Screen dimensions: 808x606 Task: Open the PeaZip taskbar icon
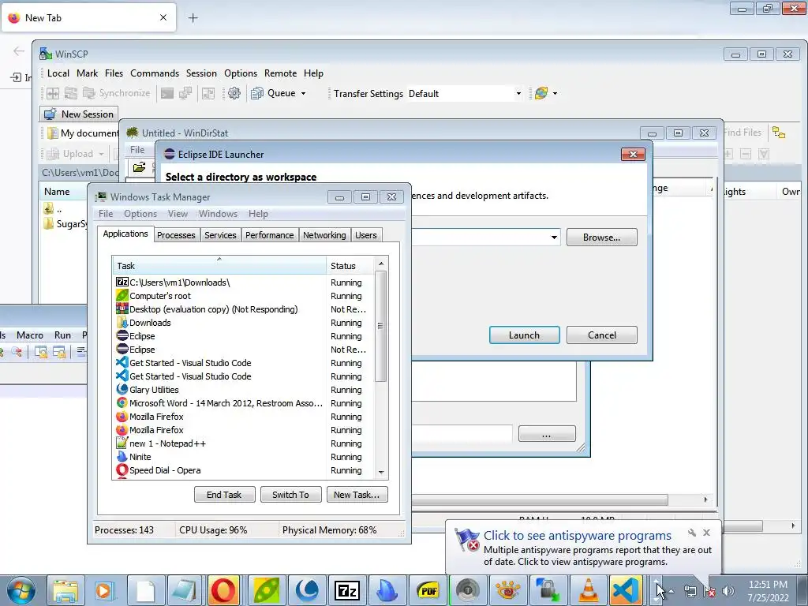(267, 590)
